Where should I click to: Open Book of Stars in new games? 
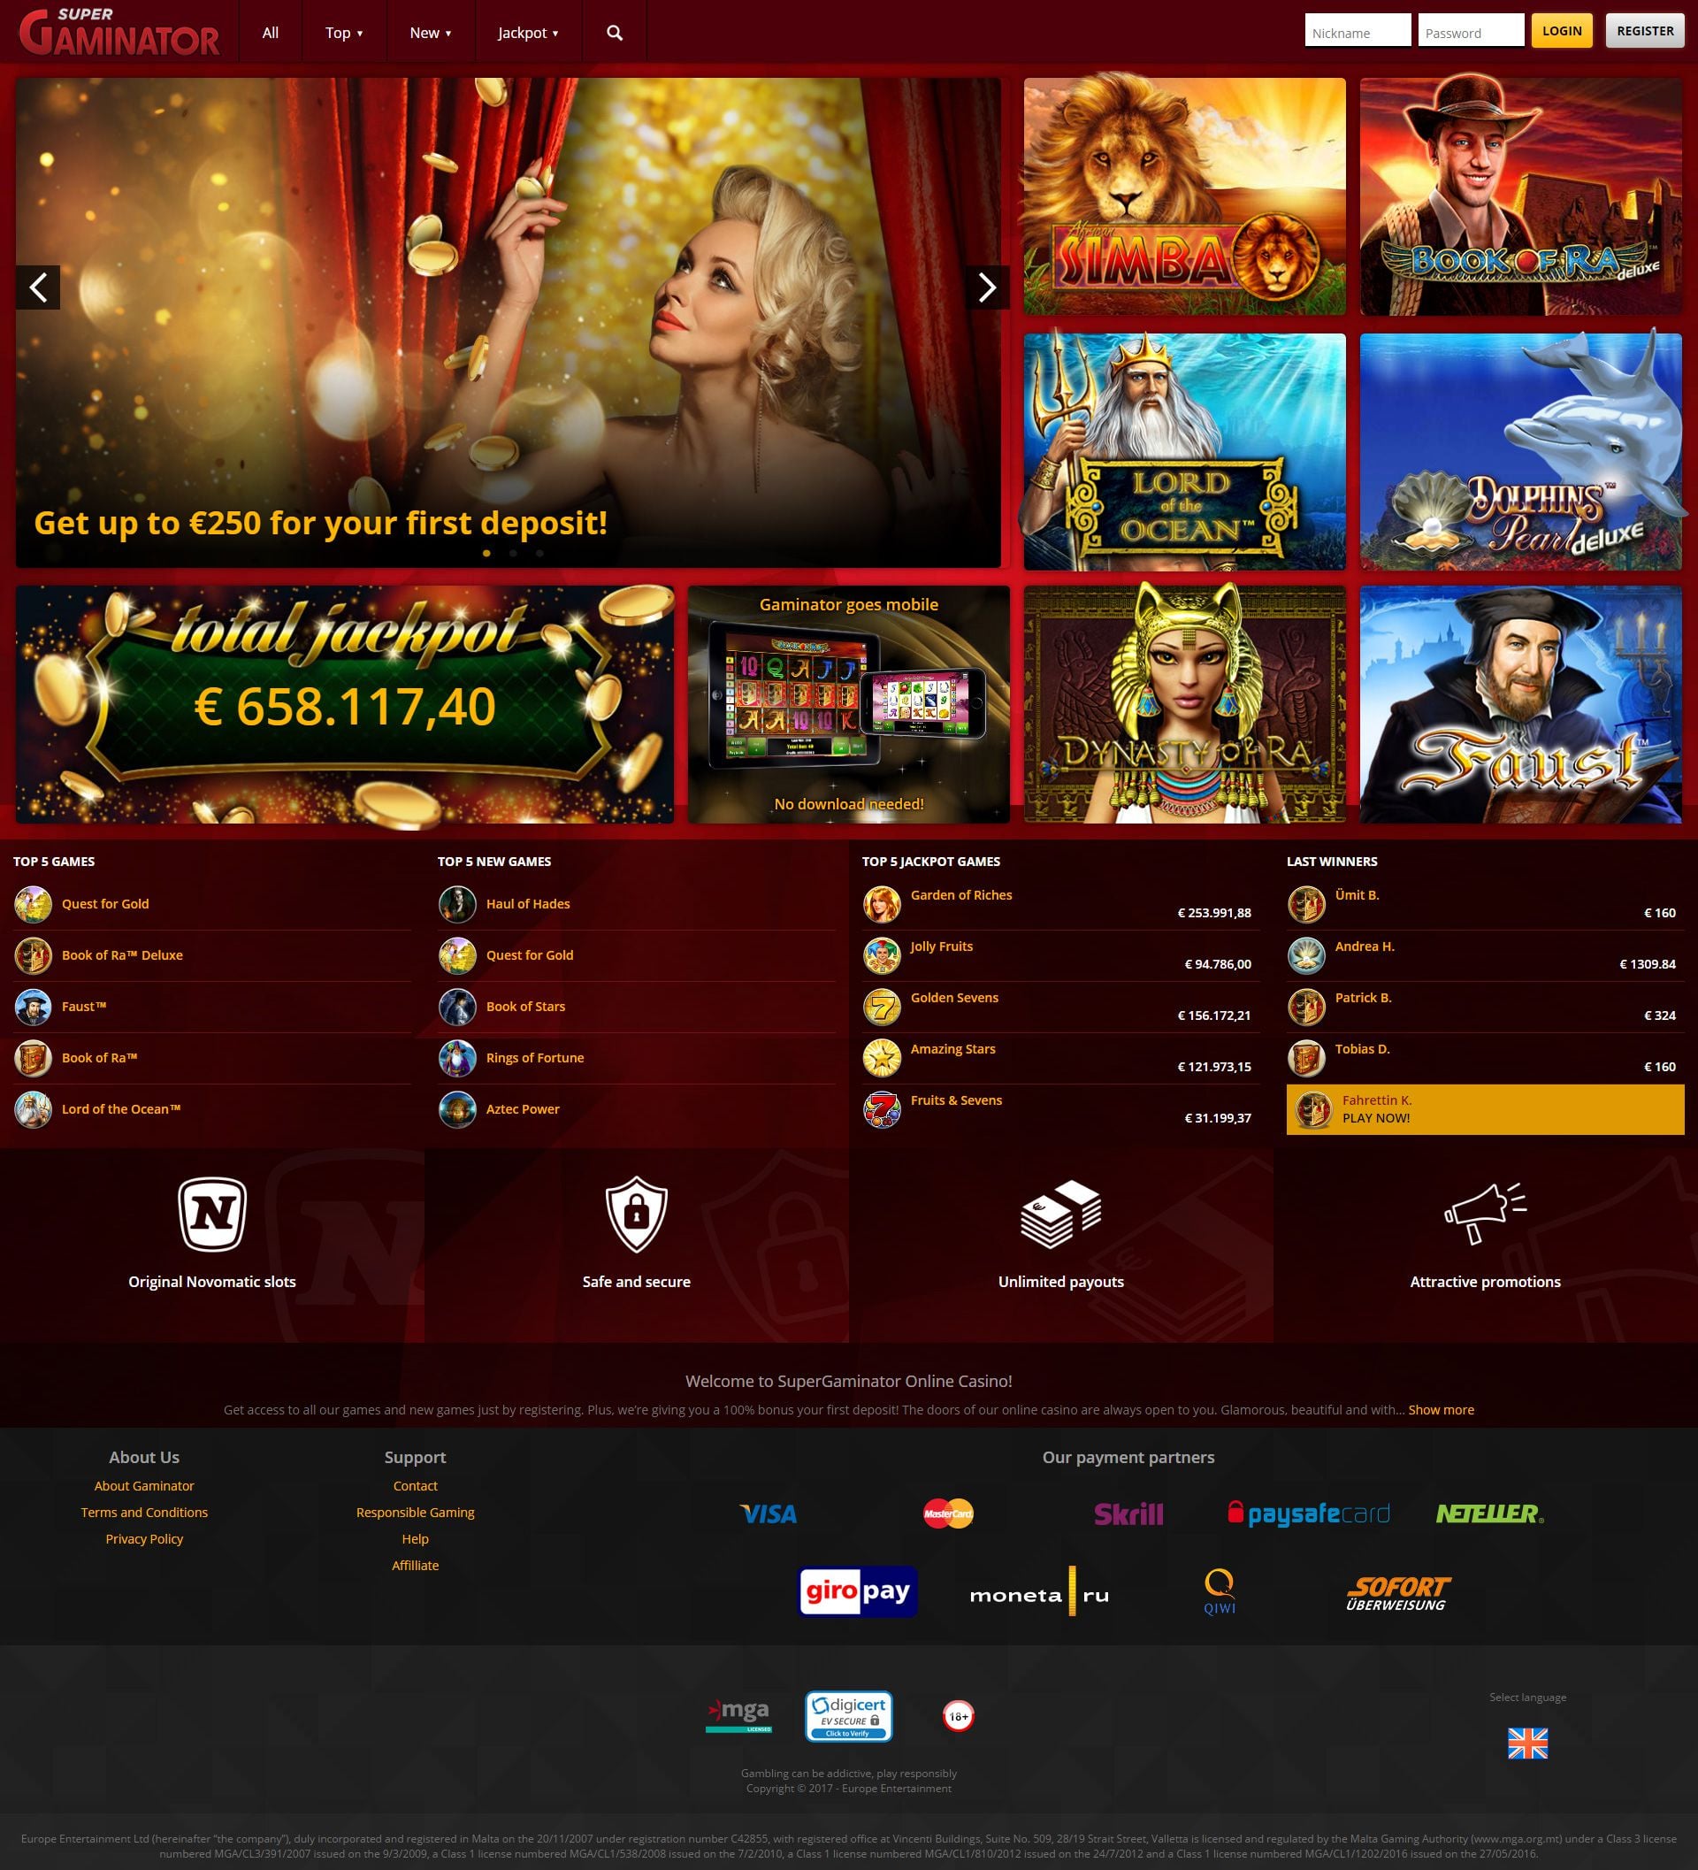point(526,1008)
